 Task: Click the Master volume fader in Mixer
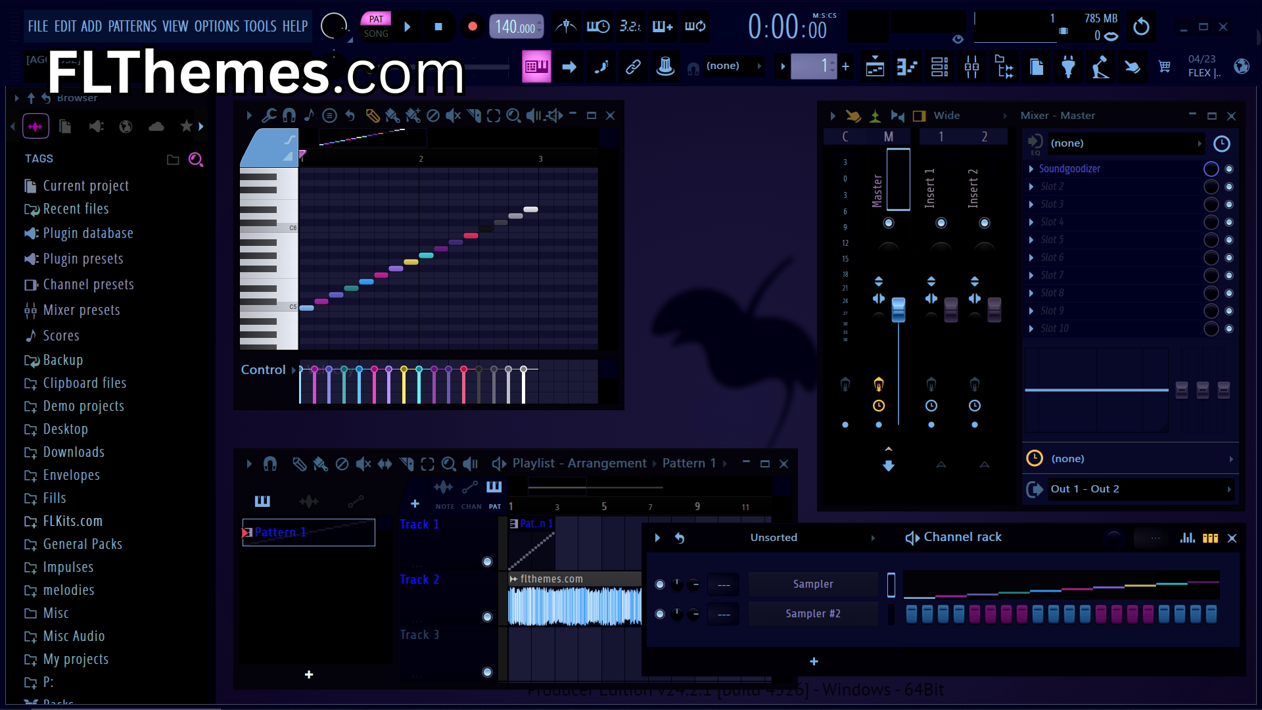coord(898,310)
